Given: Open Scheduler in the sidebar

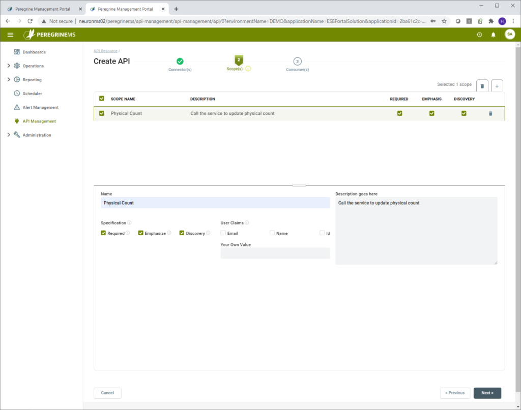Looking at the screenshot, I should click(32, 93).
